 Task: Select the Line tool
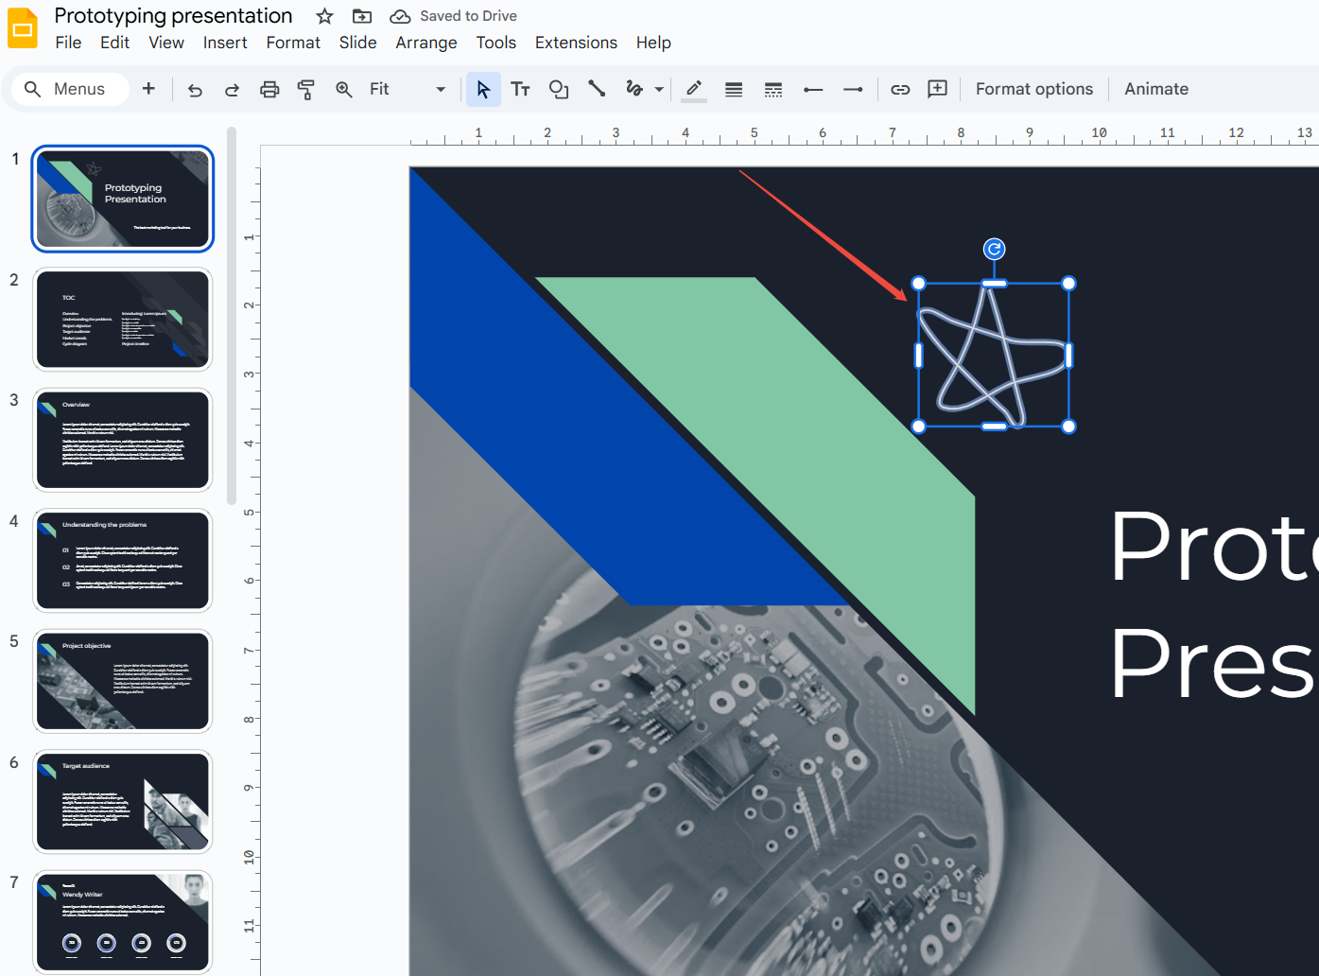[x=596, y=88]
